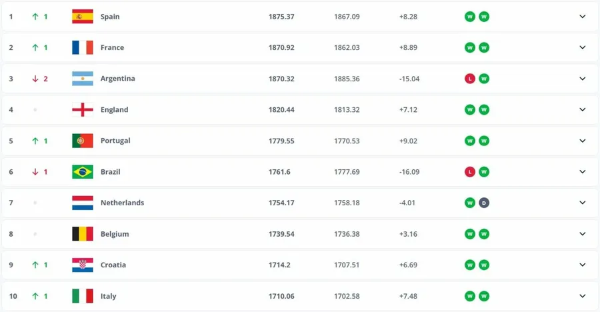The height and width of the screenshot is (312, 600).
Task: Click the Portugal flag icon
Action: pos(82,141)
